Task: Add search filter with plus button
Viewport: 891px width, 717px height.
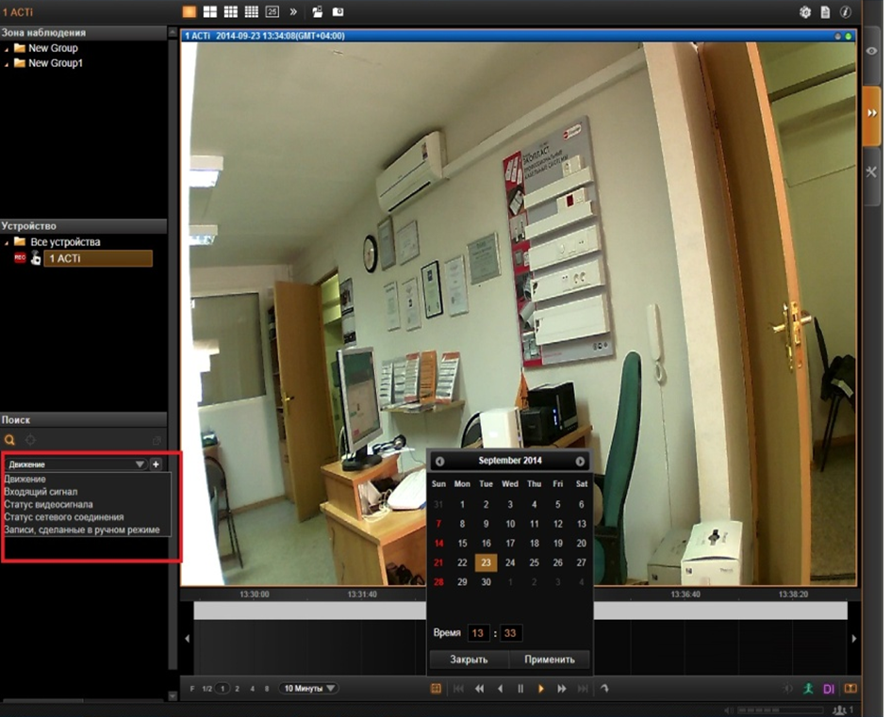Action: click(156, 464)
